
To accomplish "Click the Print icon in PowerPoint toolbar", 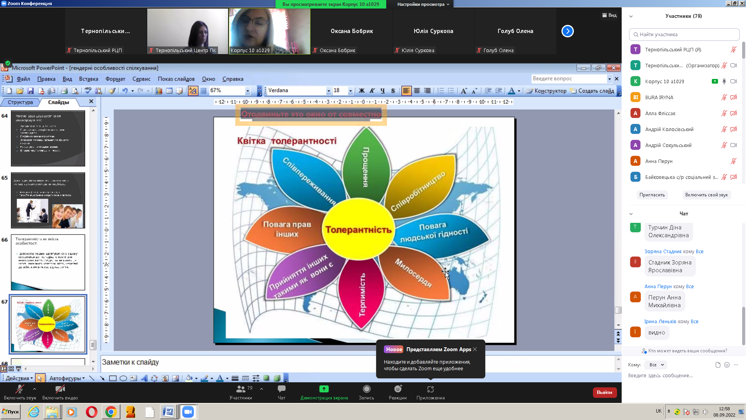I will pos(64,91).
